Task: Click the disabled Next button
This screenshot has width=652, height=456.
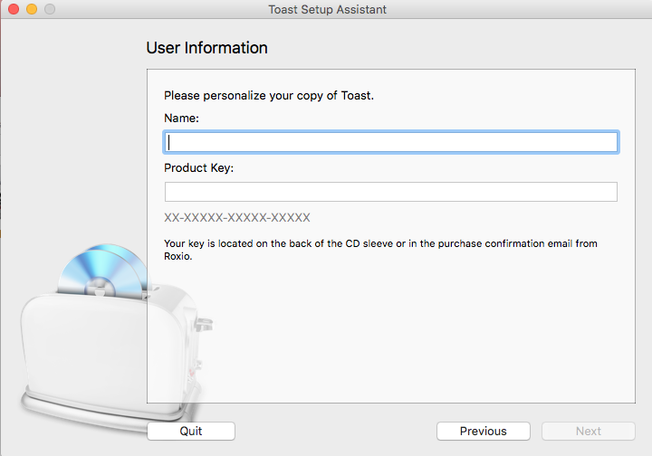Action: point(588,431)
